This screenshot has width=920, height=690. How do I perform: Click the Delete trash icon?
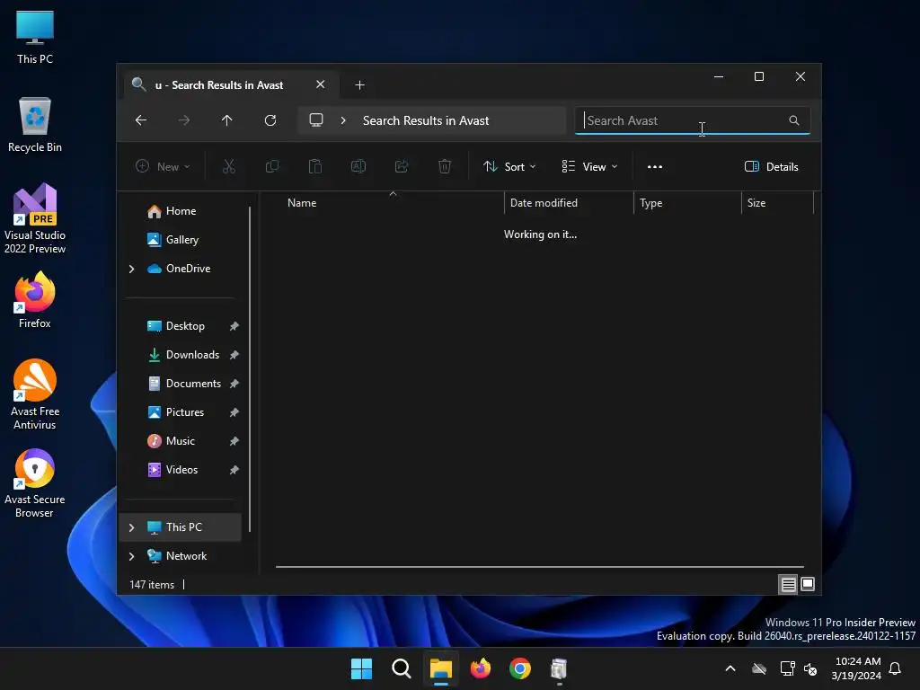tap(445, 166)
